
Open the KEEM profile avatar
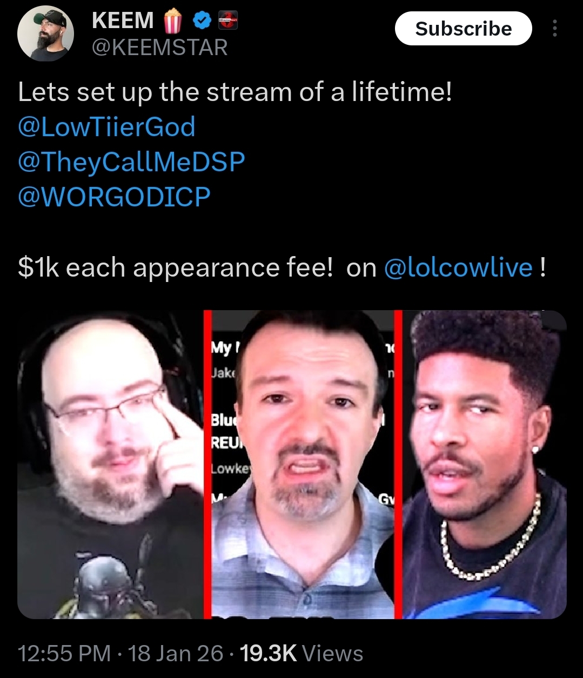tap(45, 35)
